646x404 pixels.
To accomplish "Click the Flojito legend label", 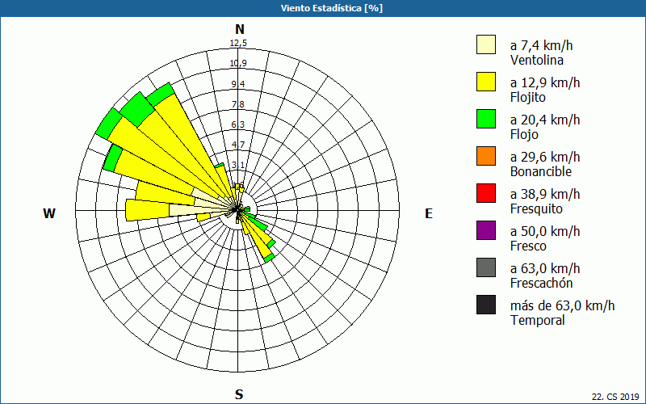I will [528, 97].
